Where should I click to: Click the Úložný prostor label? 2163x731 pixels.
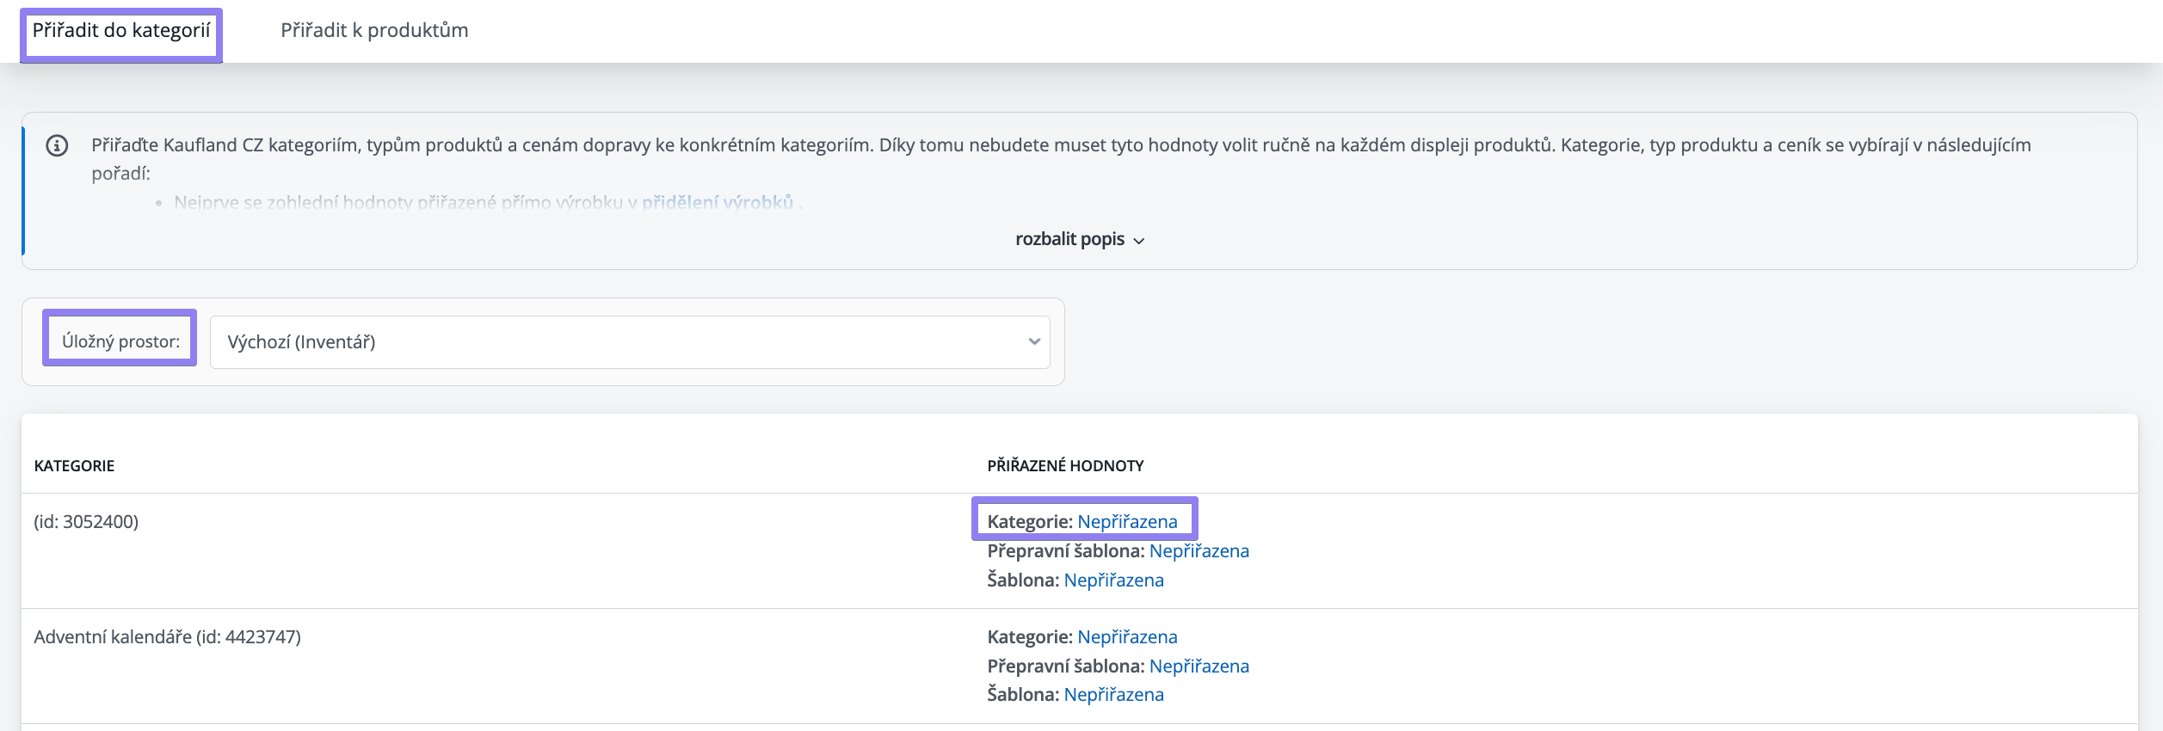point(120,341)
